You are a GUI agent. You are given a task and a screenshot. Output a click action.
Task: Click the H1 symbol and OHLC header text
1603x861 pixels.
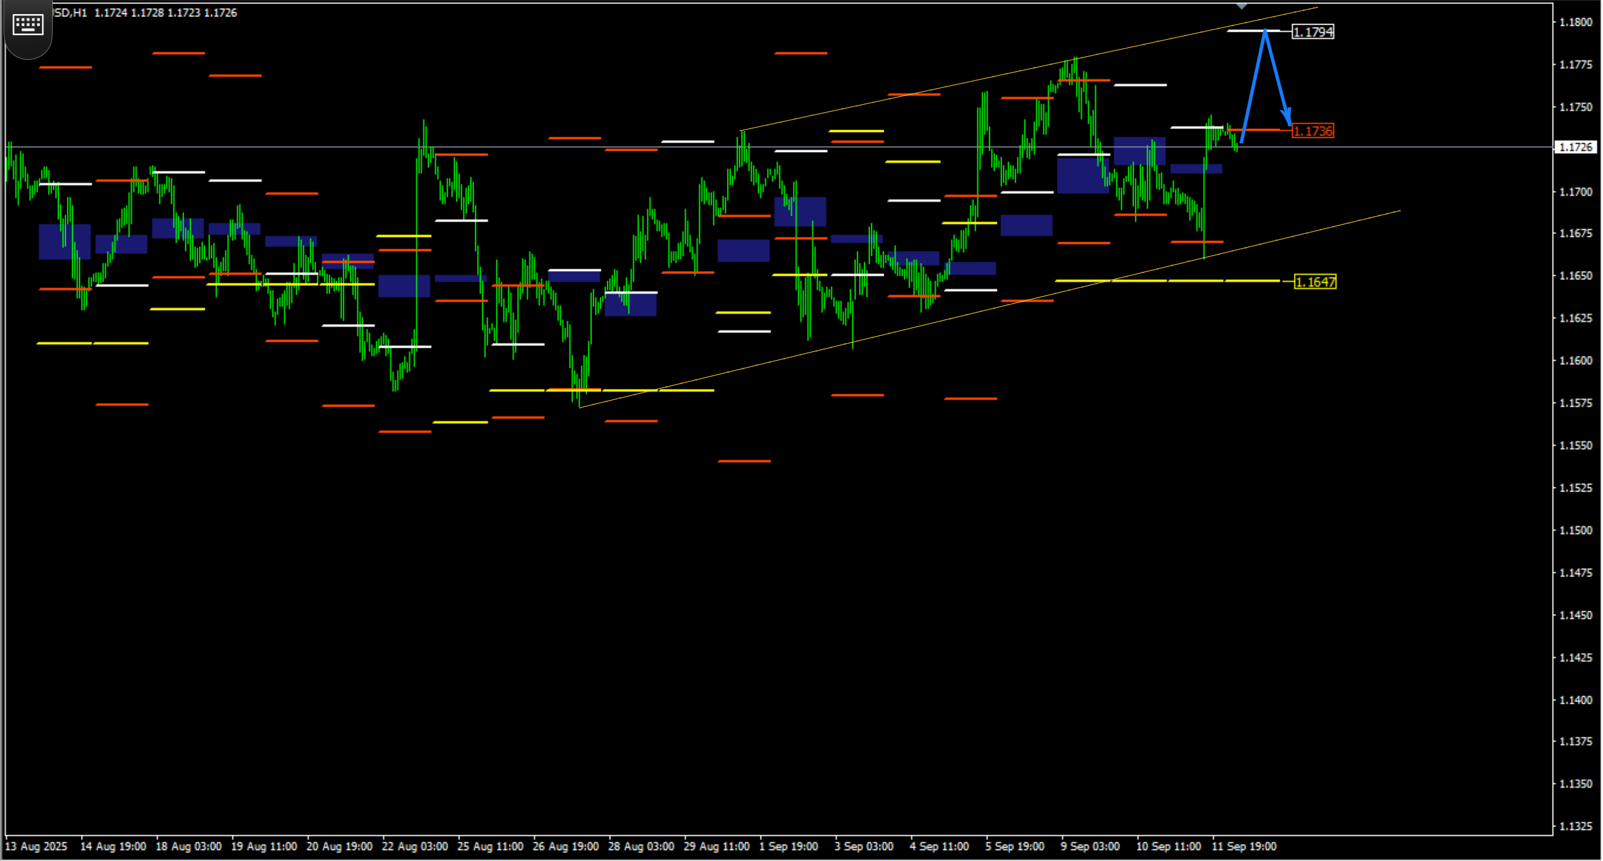click(x=145, y=12)
